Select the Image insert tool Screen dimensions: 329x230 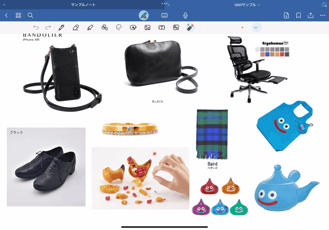[x=148, y=27]
